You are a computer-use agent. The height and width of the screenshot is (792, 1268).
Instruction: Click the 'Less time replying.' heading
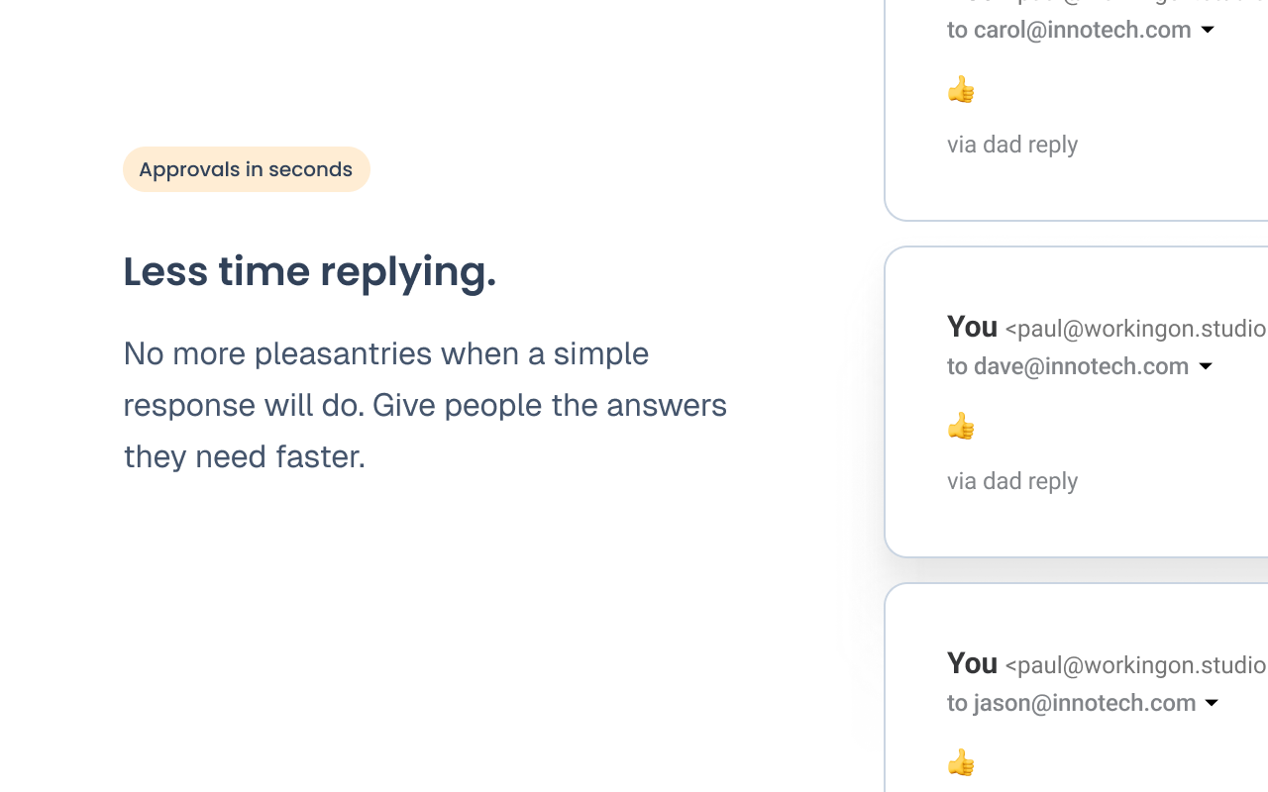point(309,271)
